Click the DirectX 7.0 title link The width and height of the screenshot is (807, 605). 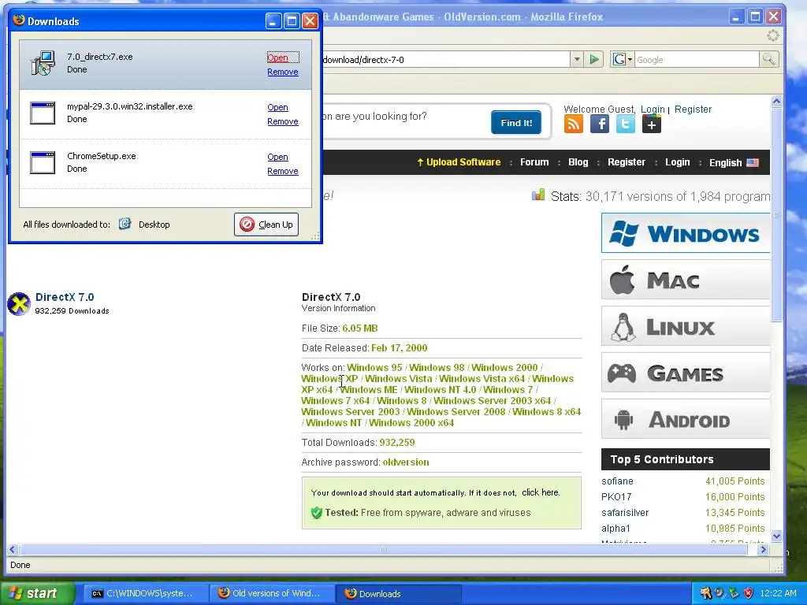[65, 297]
